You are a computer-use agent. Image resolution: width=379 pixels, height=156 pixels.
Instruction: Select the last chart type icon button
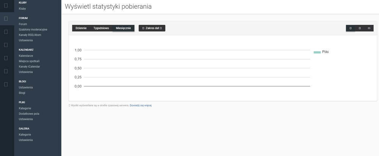tap(369, 28)
